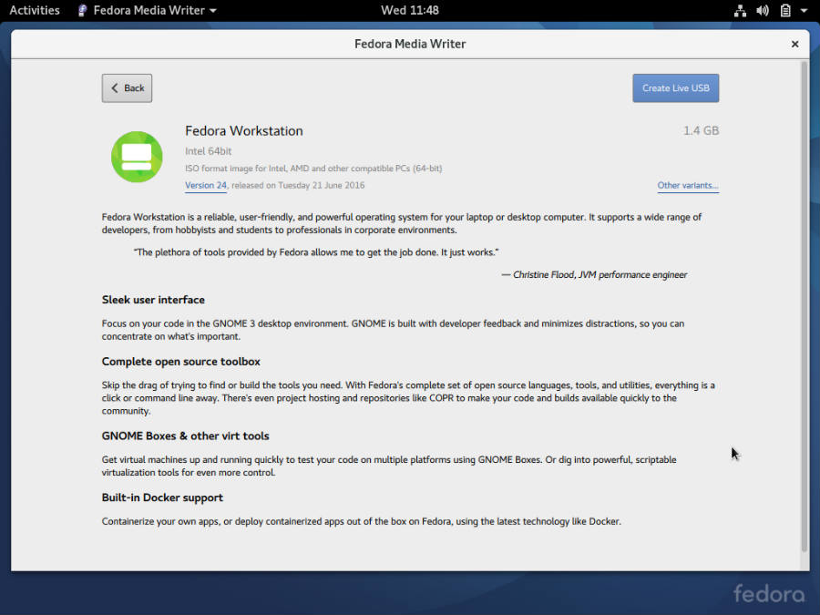The width and height of the screenshot is (820, 615).
Task: Click the Built-in Docker support heading
Action: click(x=162, y=497)
